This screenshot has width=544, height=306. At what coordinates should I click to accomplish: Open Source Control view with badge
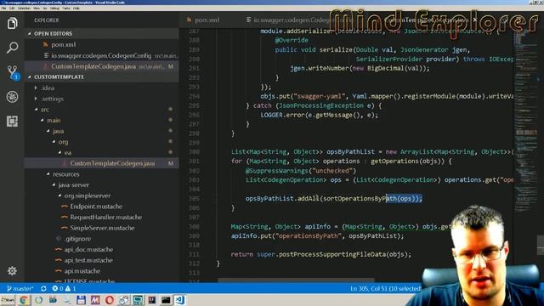click(13, 72)
